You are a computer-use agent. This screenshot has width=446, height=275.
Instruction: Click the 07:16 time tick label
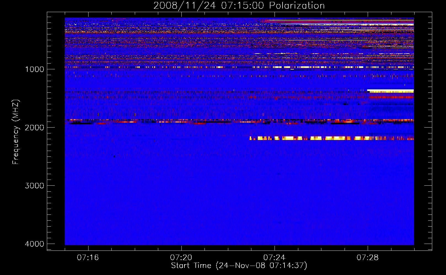88,258
